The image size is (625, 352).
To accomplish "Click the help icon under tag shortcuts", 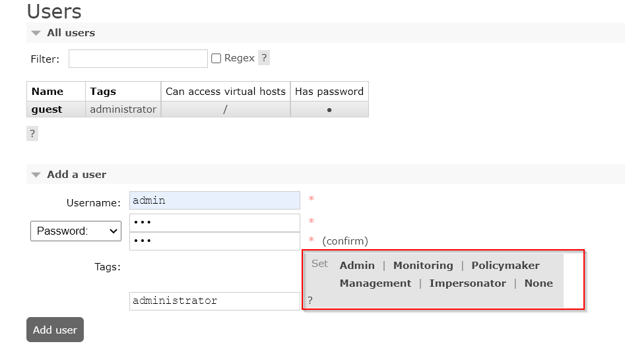I will click(310, 301).
